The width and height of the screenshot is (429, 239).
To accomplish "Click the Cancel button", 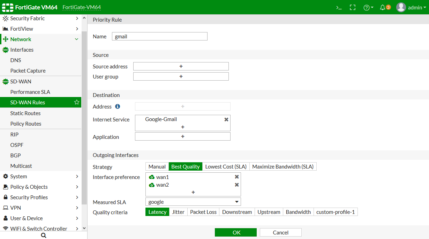I will tap(281, 232).
